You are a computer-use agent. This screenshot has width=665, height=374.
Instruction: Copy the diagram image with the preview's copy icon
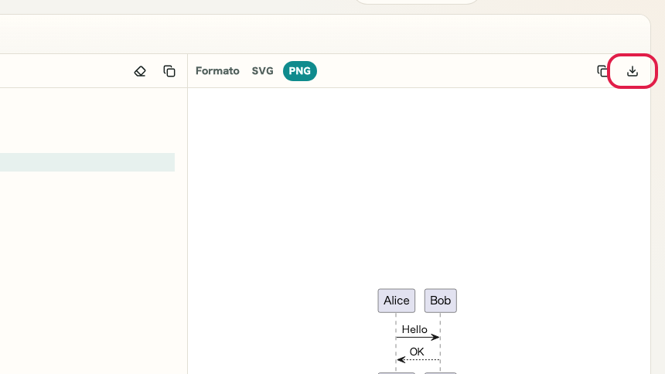(602, 71)
